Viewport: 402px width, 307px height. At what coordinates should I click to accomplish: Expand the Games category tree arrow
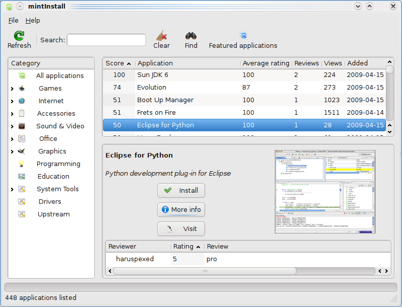pos(12,89)
